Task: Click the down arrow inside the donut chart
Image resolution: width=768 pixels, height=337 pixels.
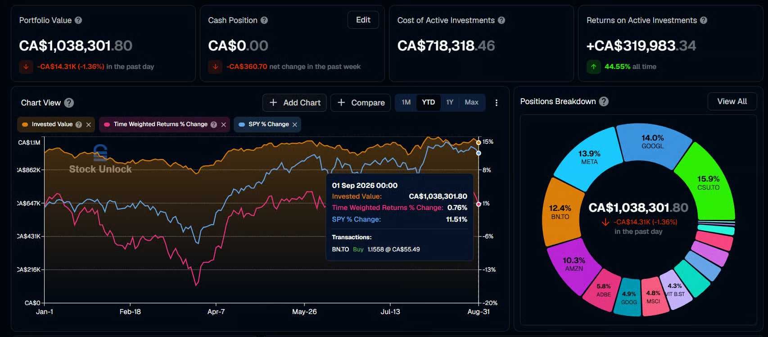Action: tap(605, 222)
